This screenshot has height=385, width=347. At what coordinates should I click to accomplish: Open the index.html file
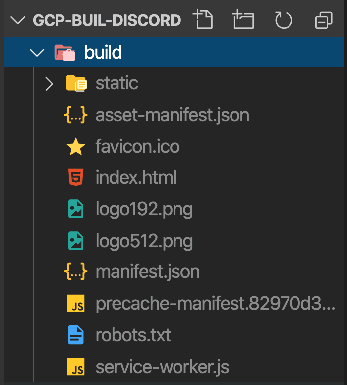coord(136,177)
